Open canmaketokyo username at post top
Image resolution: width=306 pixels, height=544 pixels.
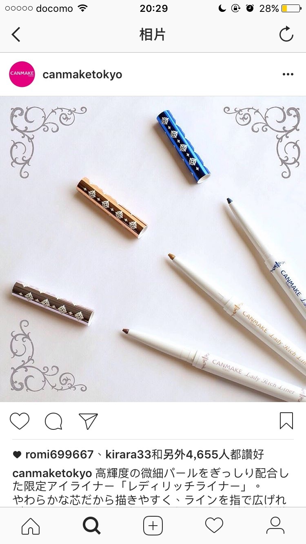82,75
